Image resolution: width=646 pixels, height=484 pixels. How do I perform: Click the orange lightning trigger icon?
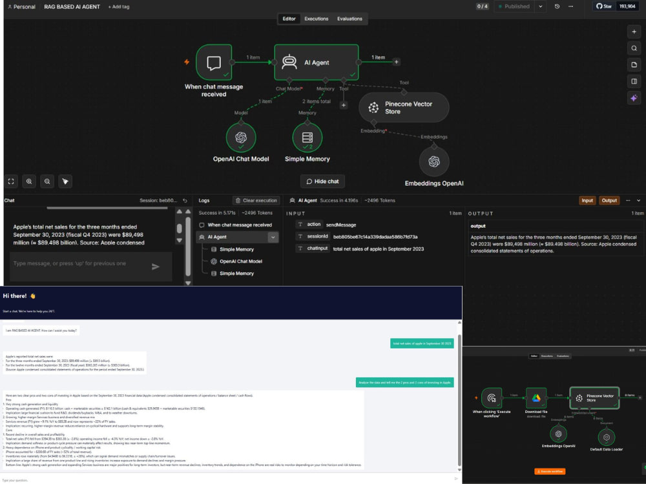point(187,62)
